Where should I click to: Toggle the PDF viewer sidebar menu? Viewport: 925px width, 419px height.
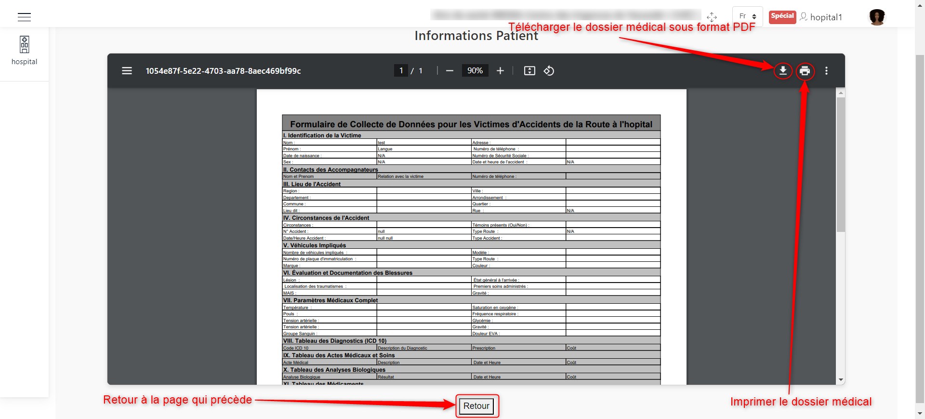coord(127,71)
